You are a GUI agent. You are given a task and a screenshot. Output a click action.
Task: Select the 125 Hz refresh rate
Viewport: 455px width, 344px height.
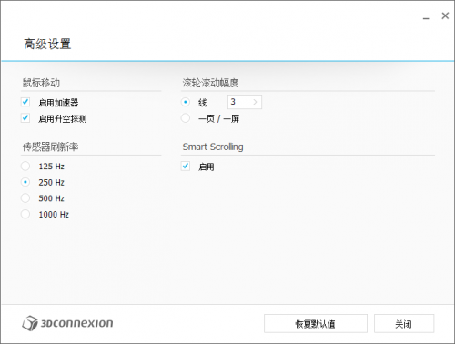point(25,166)
